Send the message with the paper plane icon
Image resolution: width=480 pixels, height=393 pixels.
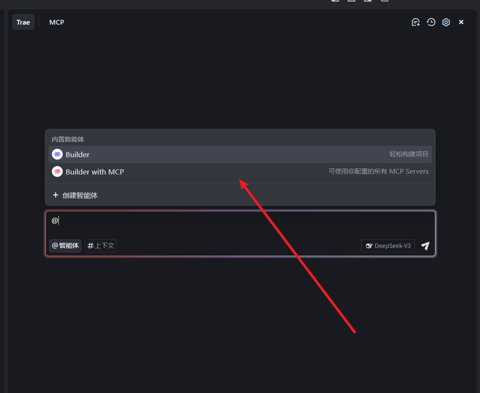coord(425,246)
